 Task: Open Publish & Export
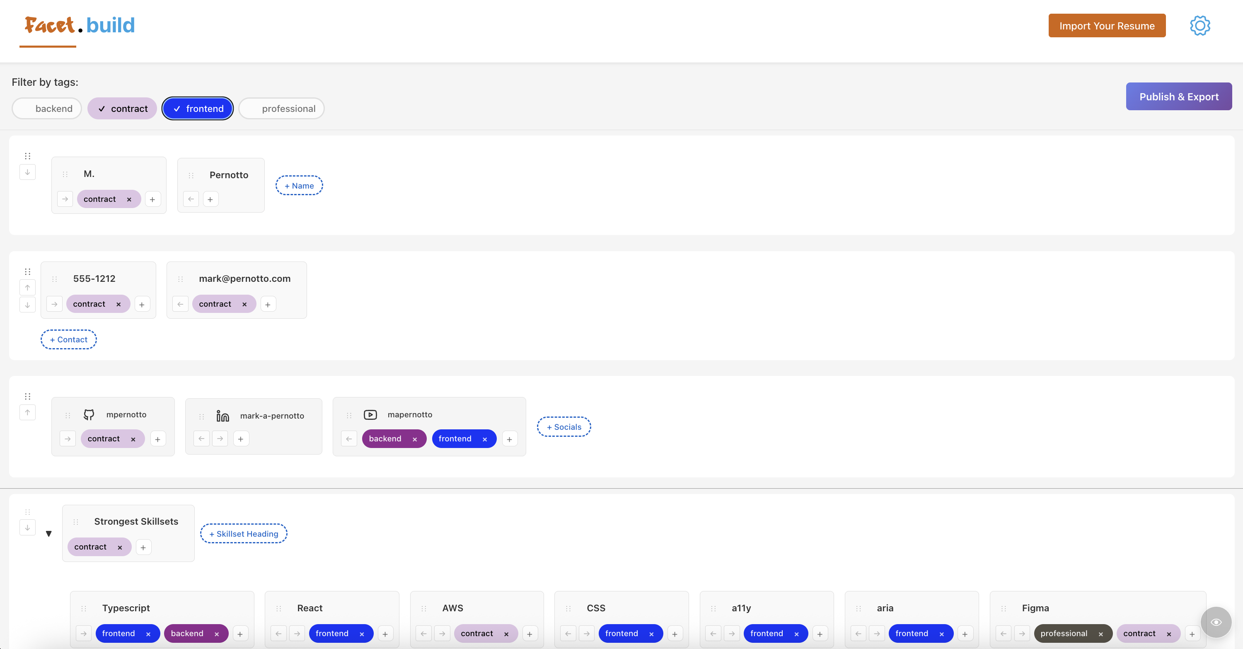click(1178, 97)
